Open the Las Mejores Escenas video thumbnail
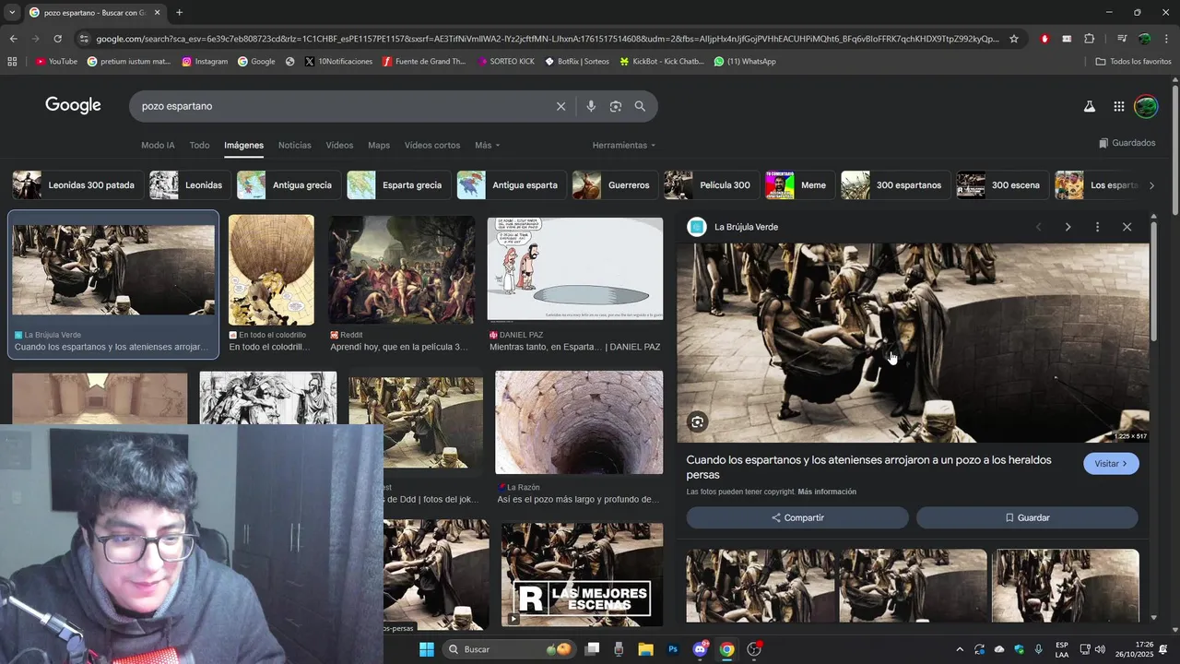The width and height of the screenshot is (1180, 664). pos(582,575)
